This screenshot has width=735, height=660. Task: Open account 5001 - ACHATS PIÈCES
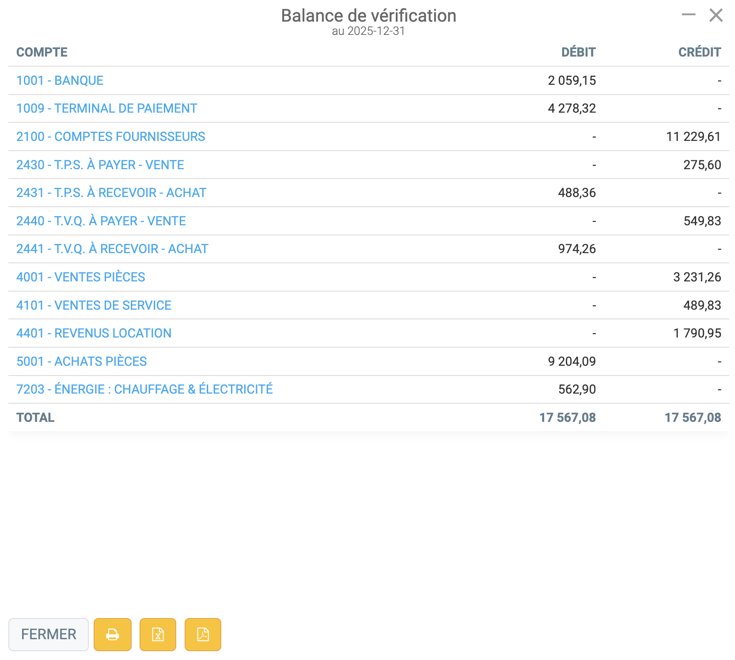click(81, 361)
